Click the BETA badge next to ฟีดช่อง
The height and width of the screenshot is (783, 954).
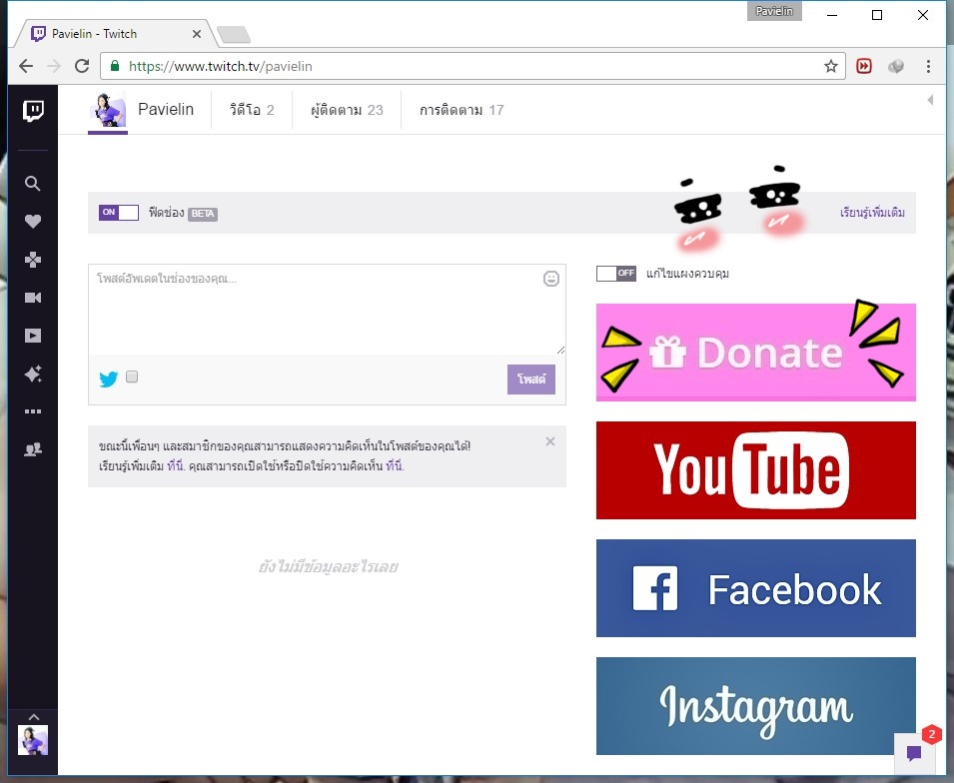pyautogui.click(x=203, y=214)
